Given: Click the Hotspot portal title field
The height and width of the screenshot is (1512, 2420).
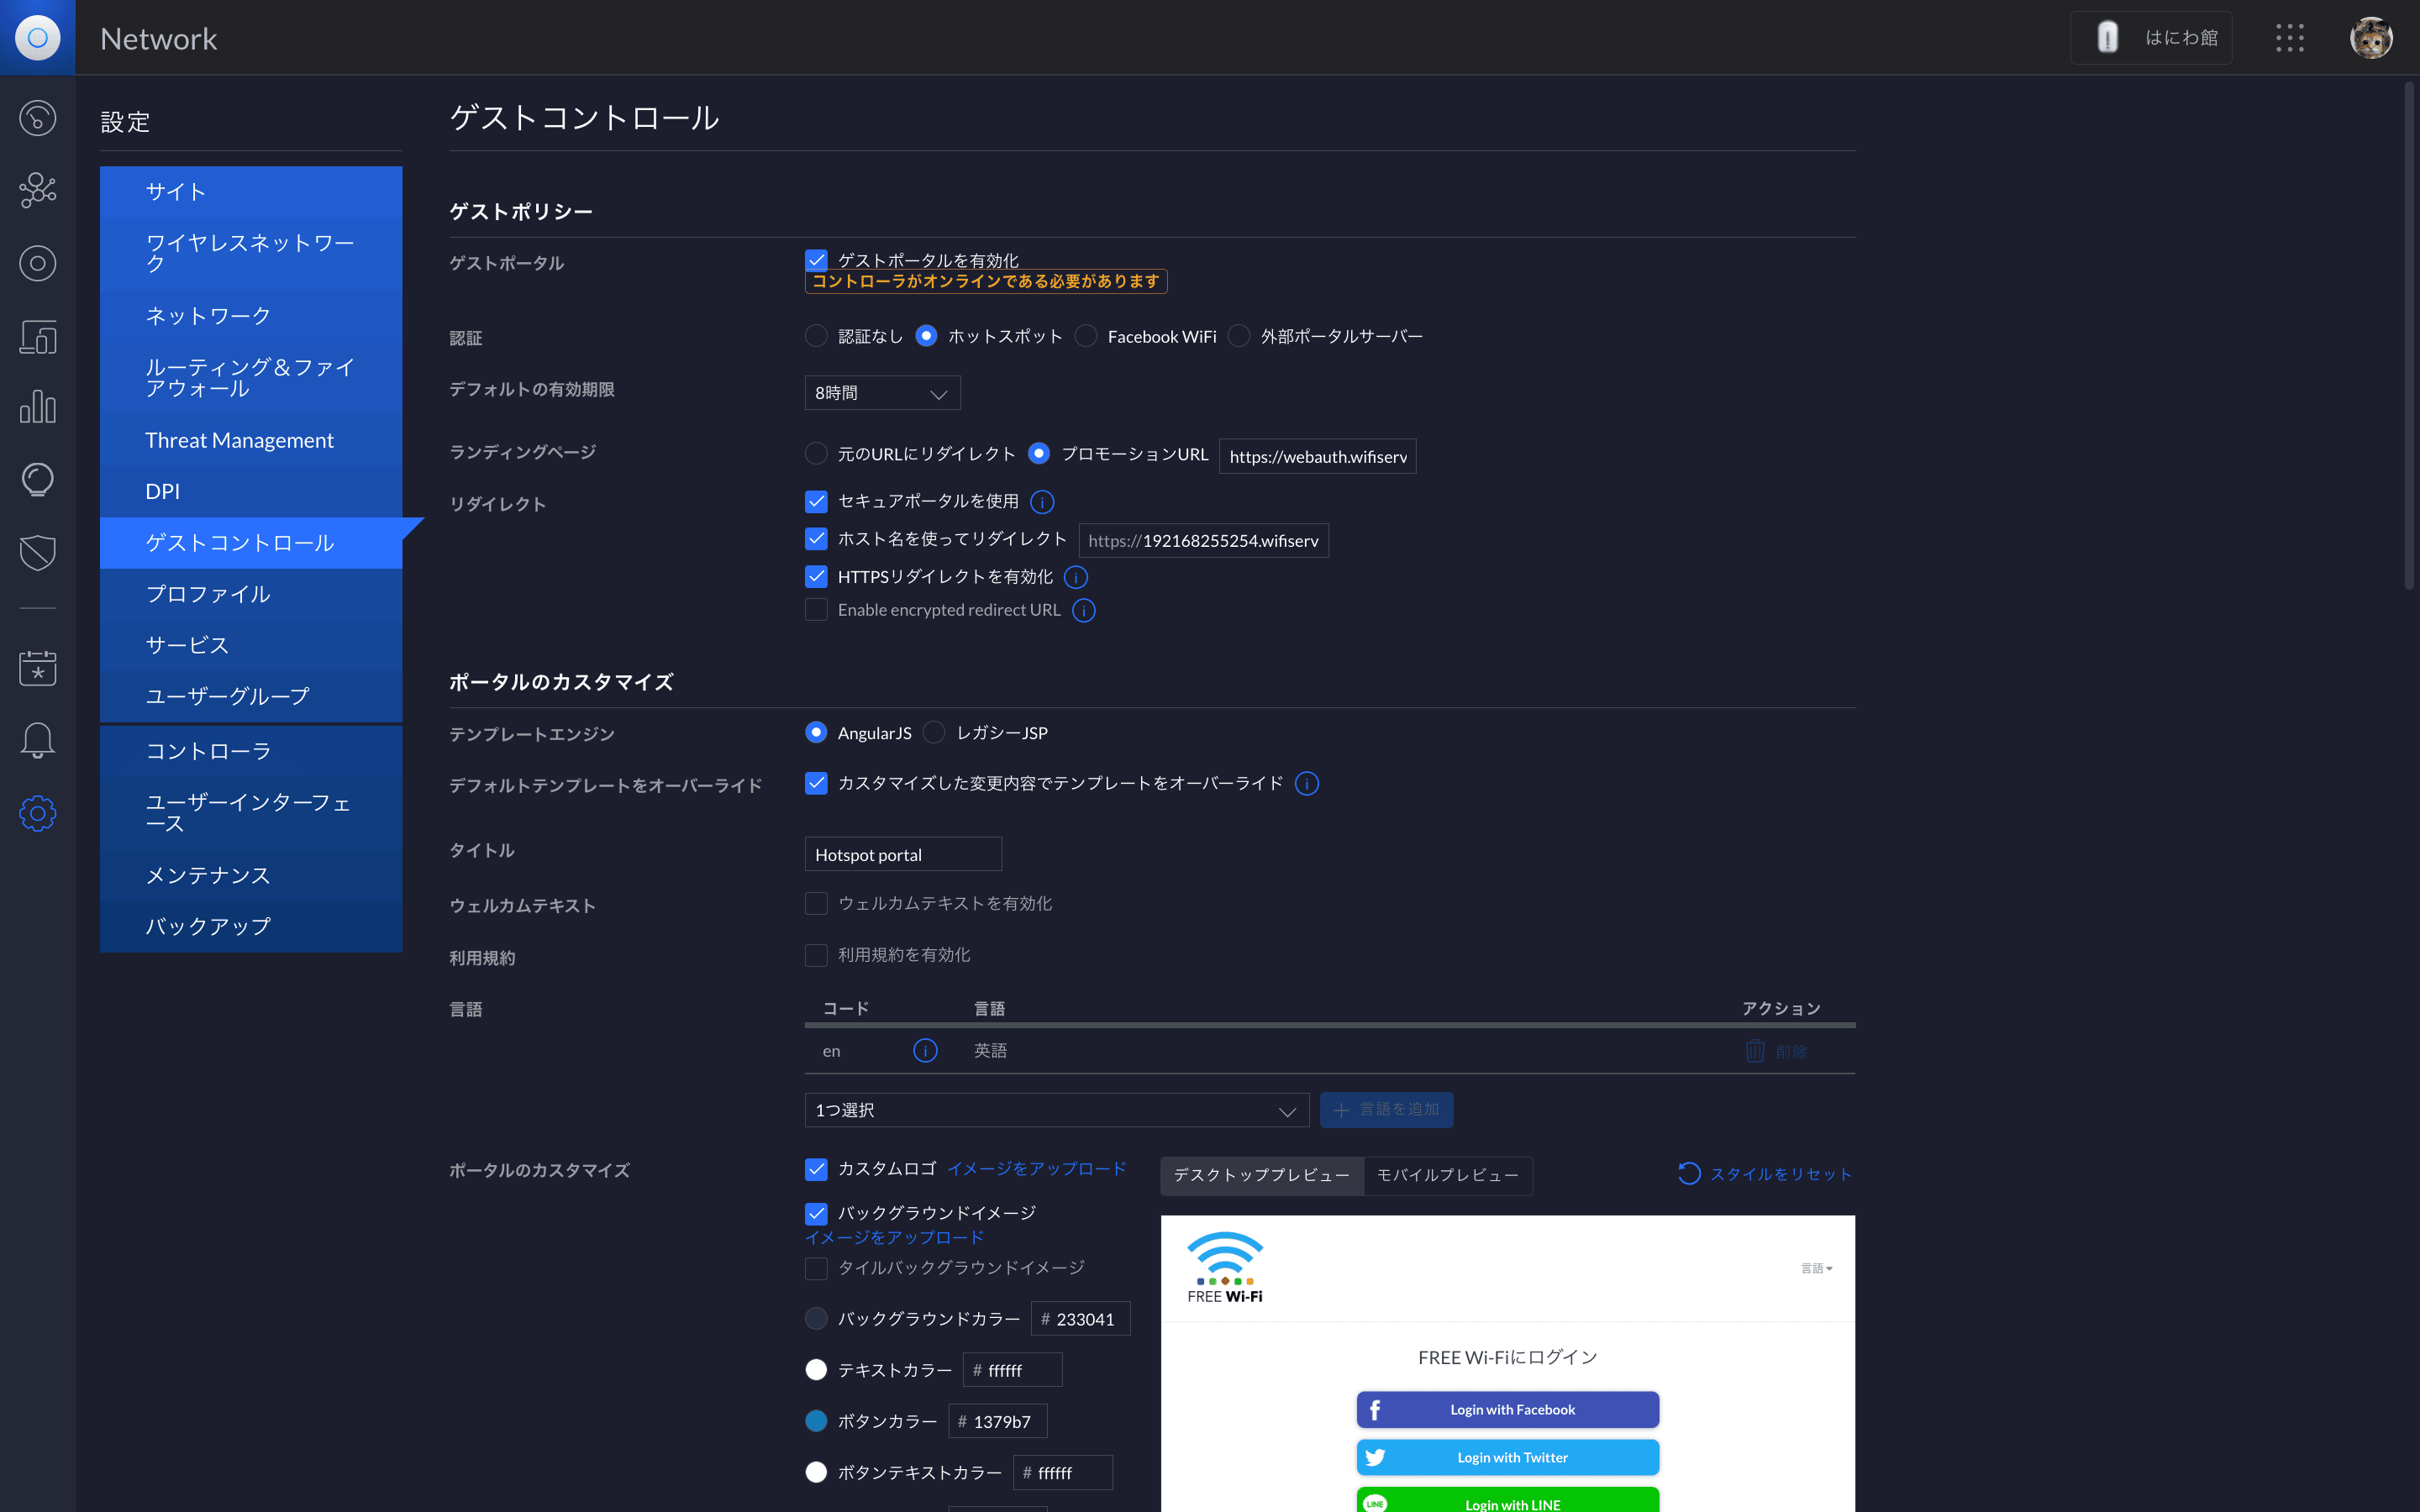Looking at the screenshot, I should [903, 855].
